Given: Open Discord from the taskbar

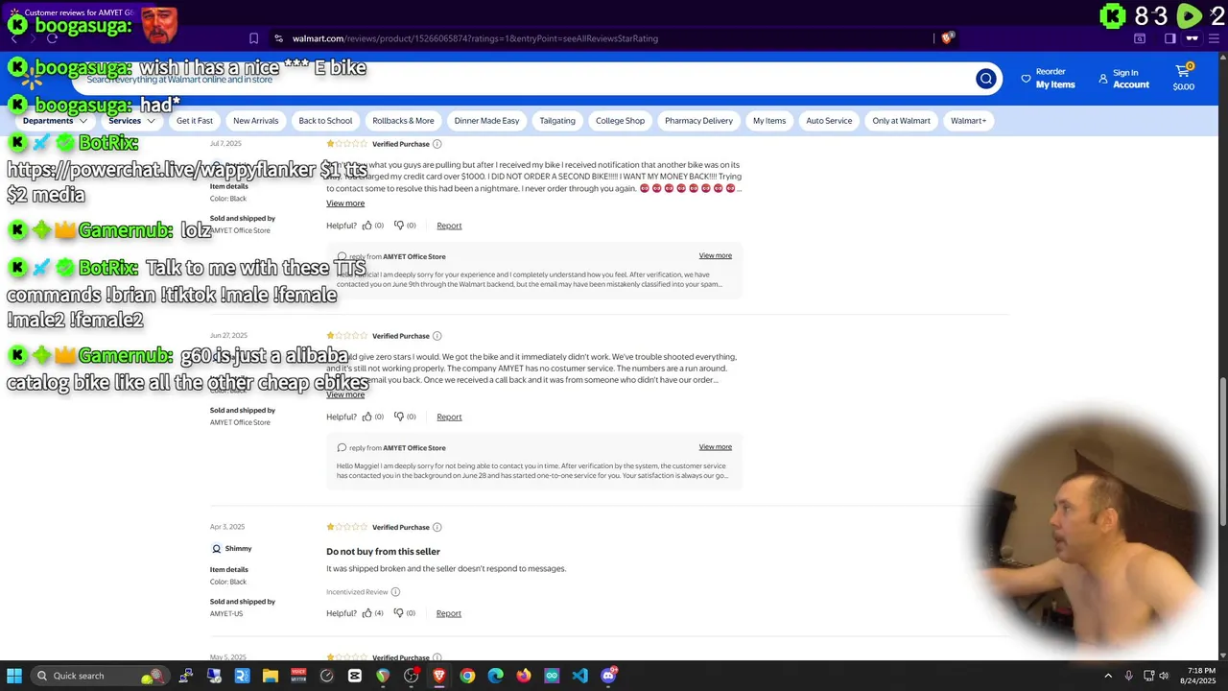Looking at the screenshot, I should (x=608, y=676).
